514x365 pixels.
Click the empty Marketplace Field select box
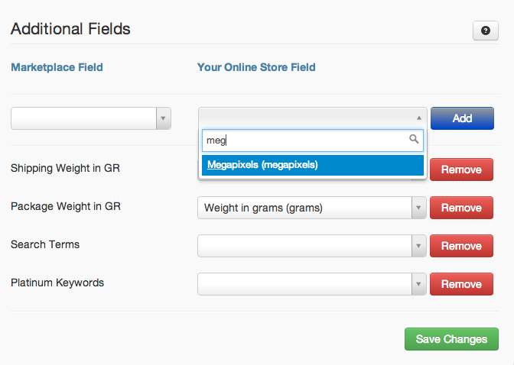point(91,118)
